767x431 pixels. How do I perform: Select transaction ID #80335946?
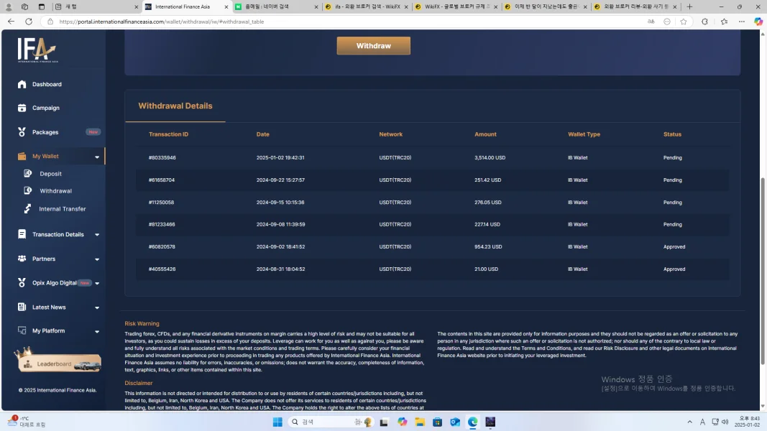coord(162,158)
